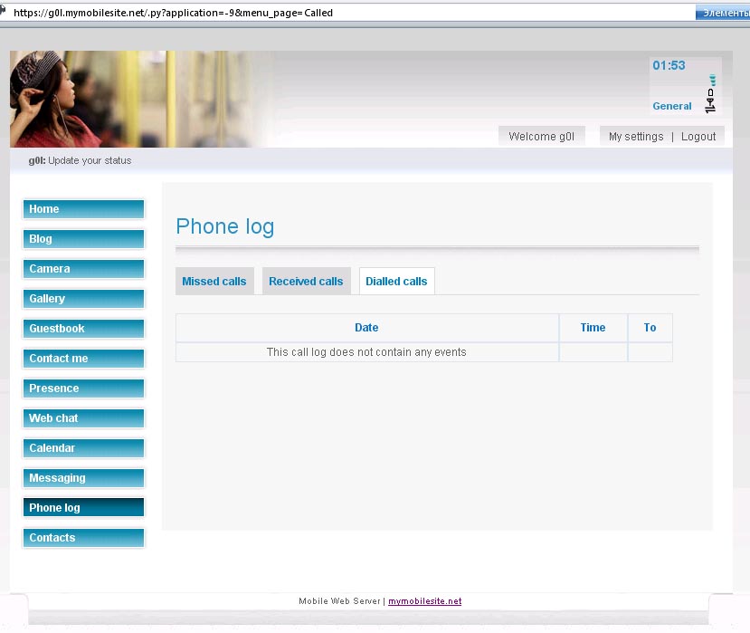Click the To column header
The image size is (750, 633).
pos(650,328)
